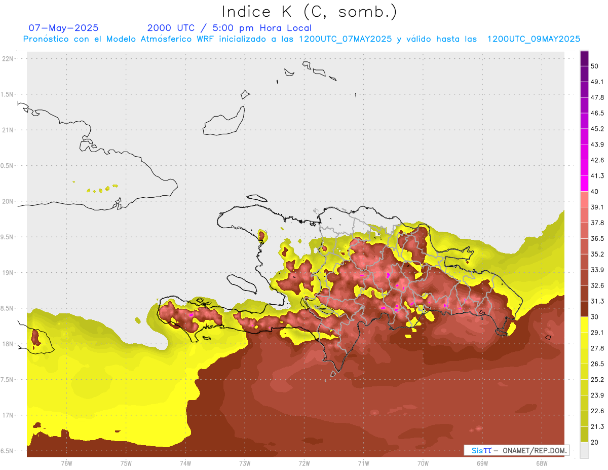Click the colorbar value "27.8"
This screenshot has width=608, height=470.
597,348
